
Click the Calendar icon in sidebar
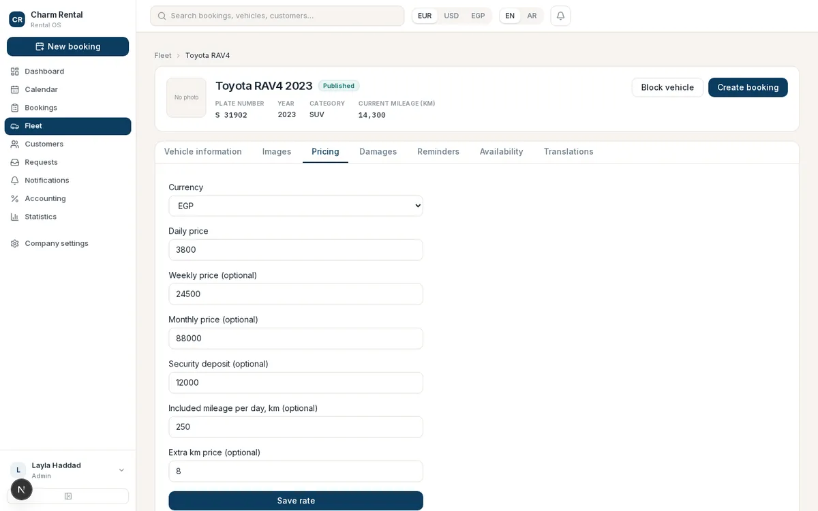coord(15,89)
